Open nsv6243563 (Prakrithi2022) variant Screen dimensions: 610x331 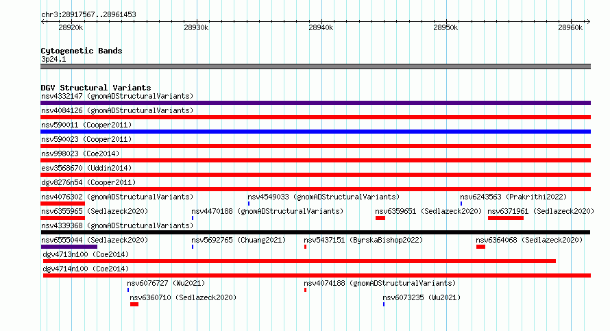tap(513, 197)
